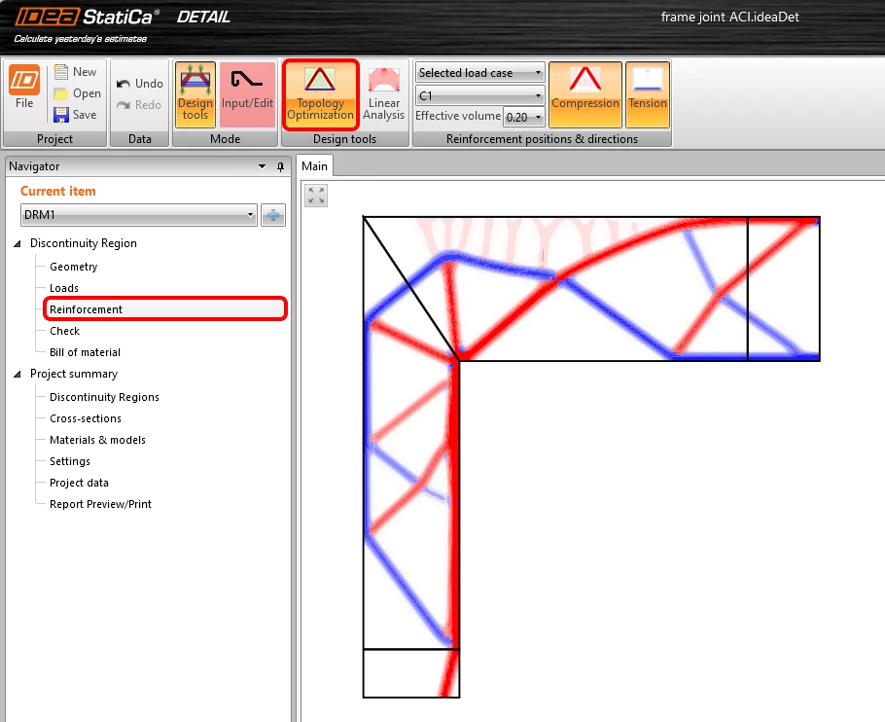
Task: Add new item with plus button
Action: pos(273,215)
